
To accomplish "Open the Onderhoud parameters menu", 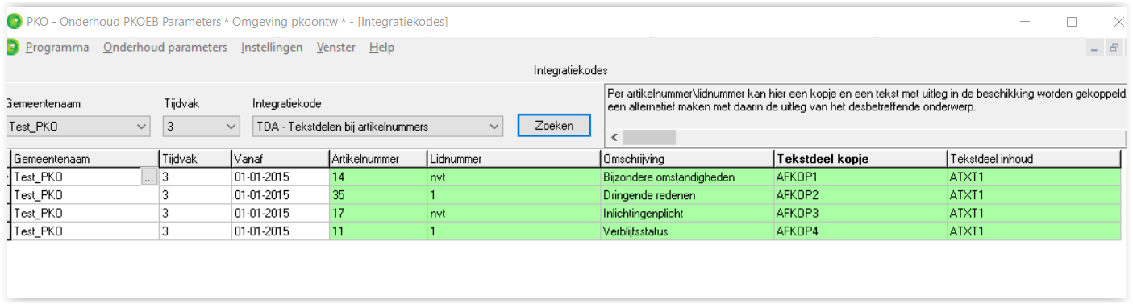I will pos(165,48).
